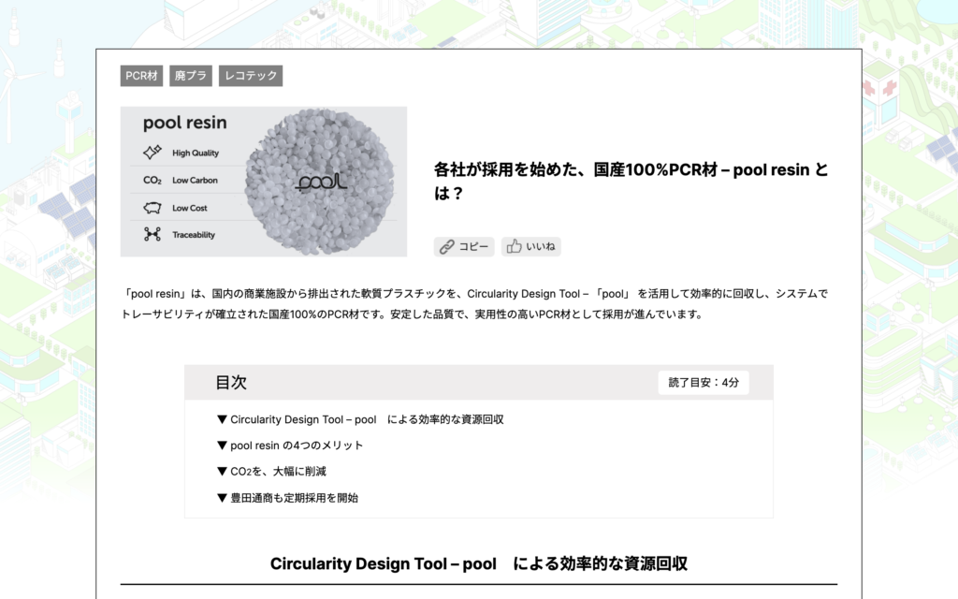Click the thumbs-up icon next to いいね
958x599 pixels.
click(513, 246)
